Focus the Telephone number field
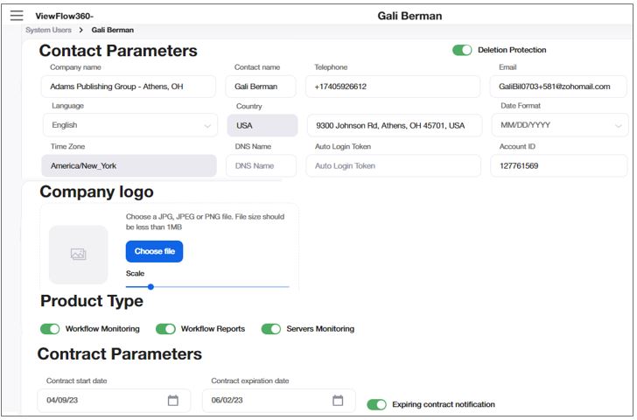Screen dimensions: 637x420 (393, 87)
